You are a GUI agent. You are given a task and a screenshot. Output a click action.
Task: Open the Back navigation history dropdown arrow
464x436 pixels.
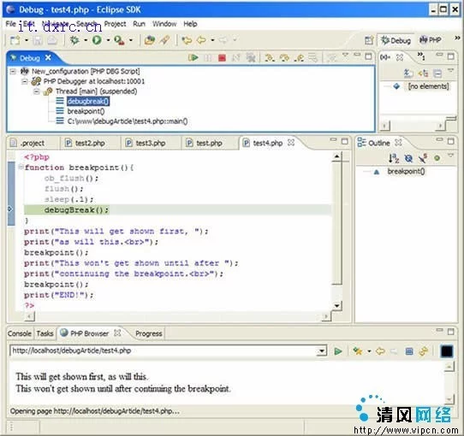click(212, 40)
